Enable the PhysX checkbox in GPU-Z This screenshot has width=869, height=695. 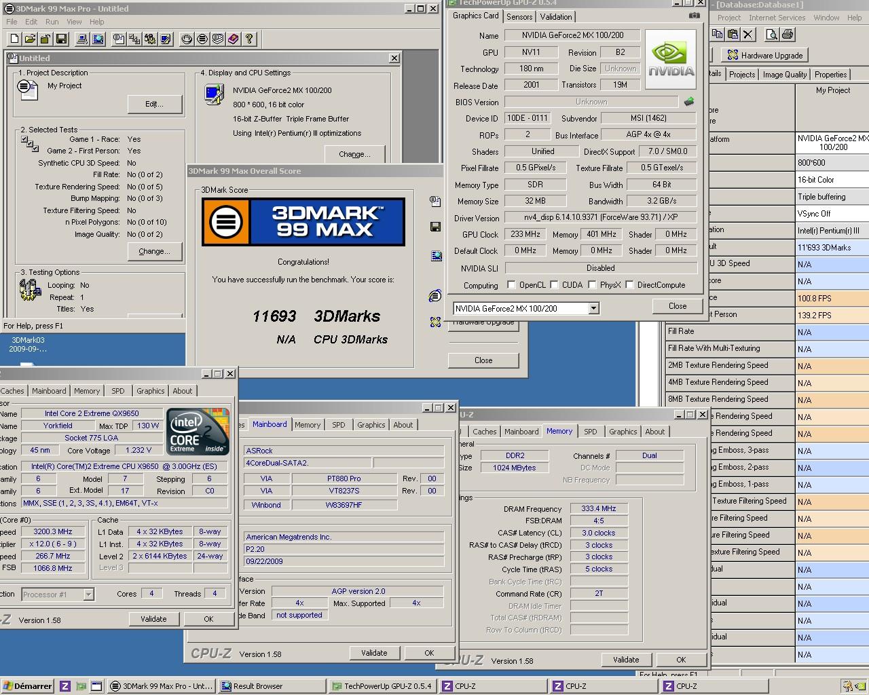592,285
